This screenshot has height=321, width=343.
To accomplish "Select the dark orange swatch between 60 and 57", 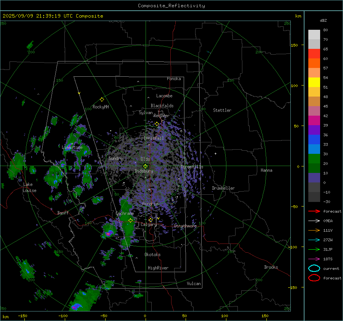I will click(314, 63).
